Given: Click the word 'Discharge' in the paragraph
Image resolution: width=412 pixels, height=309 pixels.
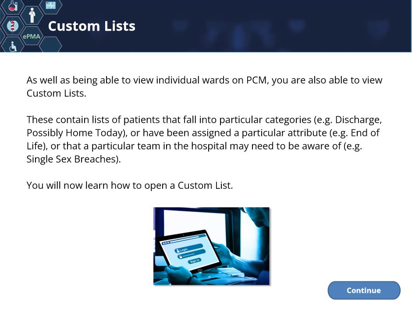Looking at the screenshot, I should point(357,120).
